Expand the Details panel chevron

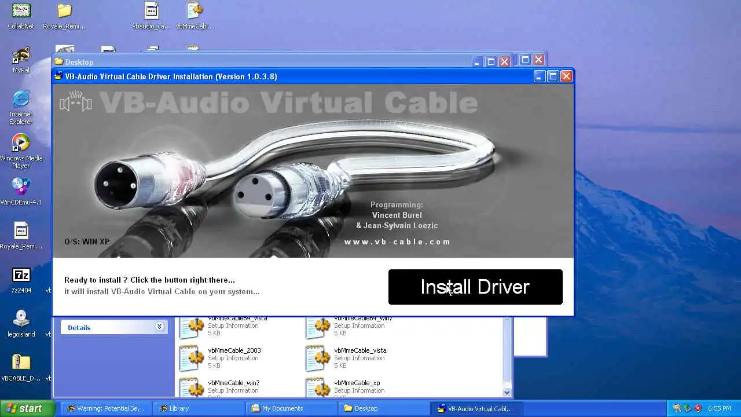point(159,327)
